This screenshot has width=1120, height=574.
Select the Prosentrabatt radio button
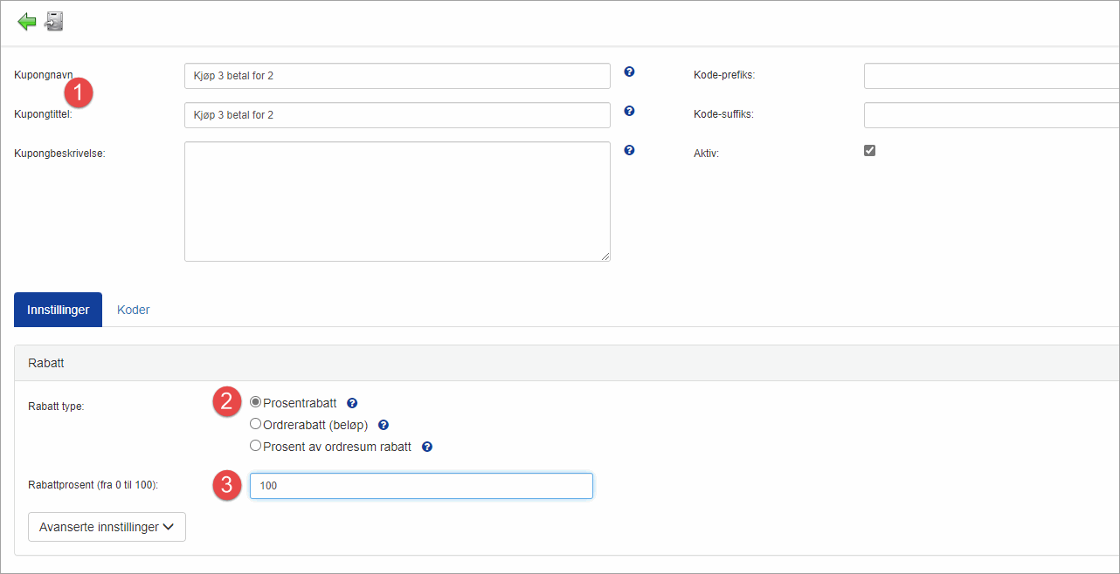click(256, 402)
